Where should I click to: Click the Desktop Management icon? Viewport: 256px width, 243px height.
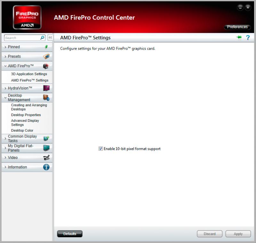46,98
